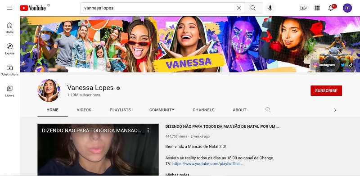Open the notifications bell

[x=331, y=8]
